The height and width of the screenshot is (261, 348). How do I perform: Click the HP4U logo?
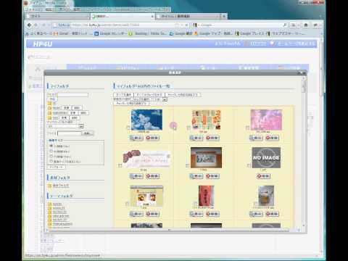coord(43,44)
